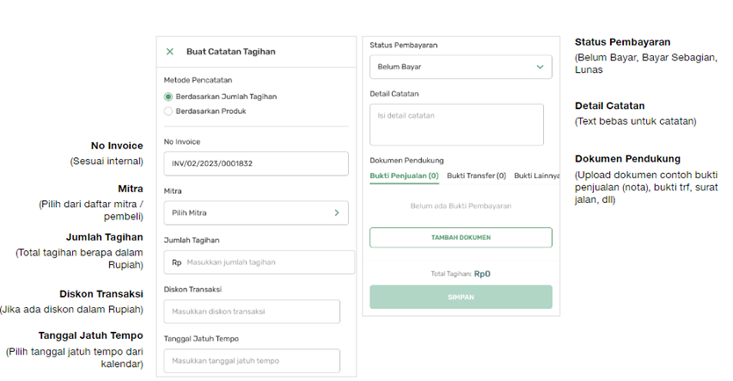Close the Buat Catatan Tagihan form
The width and height of the screenshot is (733, 381).
point(171,52)
